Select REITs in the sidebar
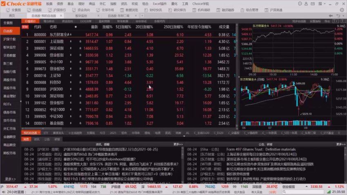Image resolution: width=347 pixels, height=195 pixels. (x=7, y=104)
